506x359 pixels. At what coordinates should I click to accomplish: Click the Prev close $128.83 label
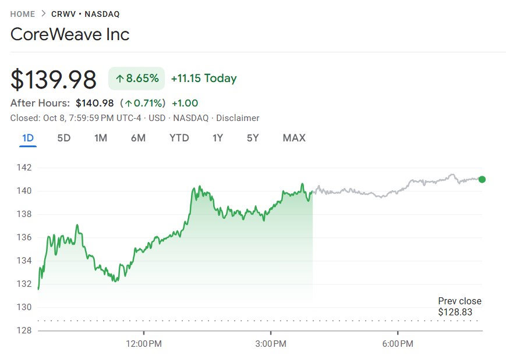pyautogui.click(x=459, y=307)
